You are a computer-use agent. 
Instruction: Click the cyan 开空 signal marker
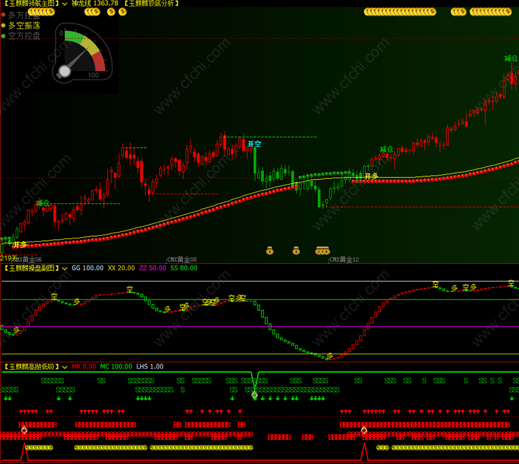(x=254, y=144)
